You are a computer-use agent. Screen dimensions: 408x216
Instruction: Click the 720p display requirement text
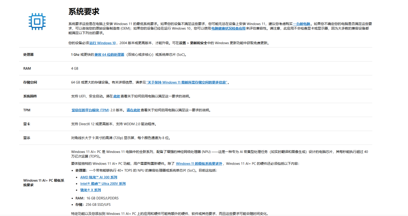coord(121,138)
